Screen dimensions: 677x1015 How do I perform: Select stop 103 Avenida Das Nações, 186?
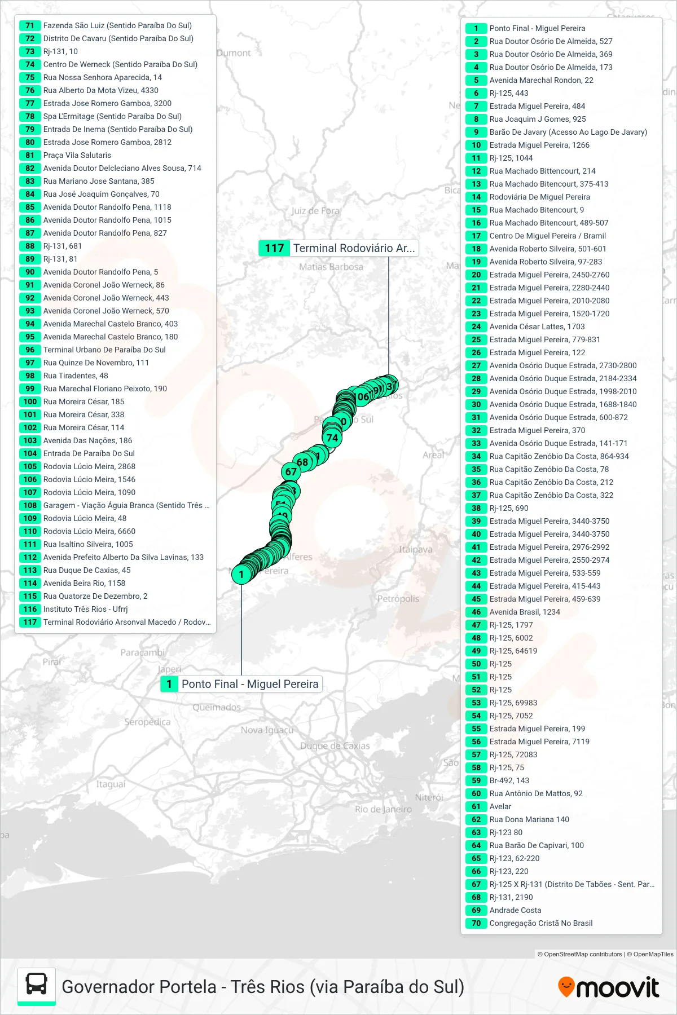[115, 440]
